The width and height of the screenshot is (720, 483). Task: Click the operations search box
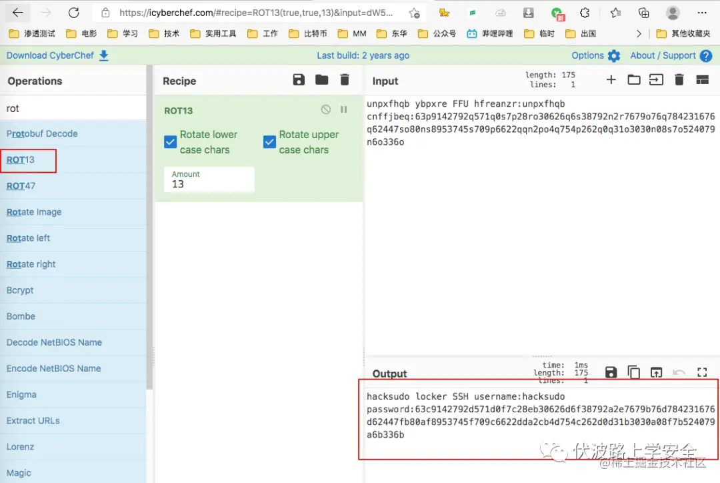click(x=73, y=108)
